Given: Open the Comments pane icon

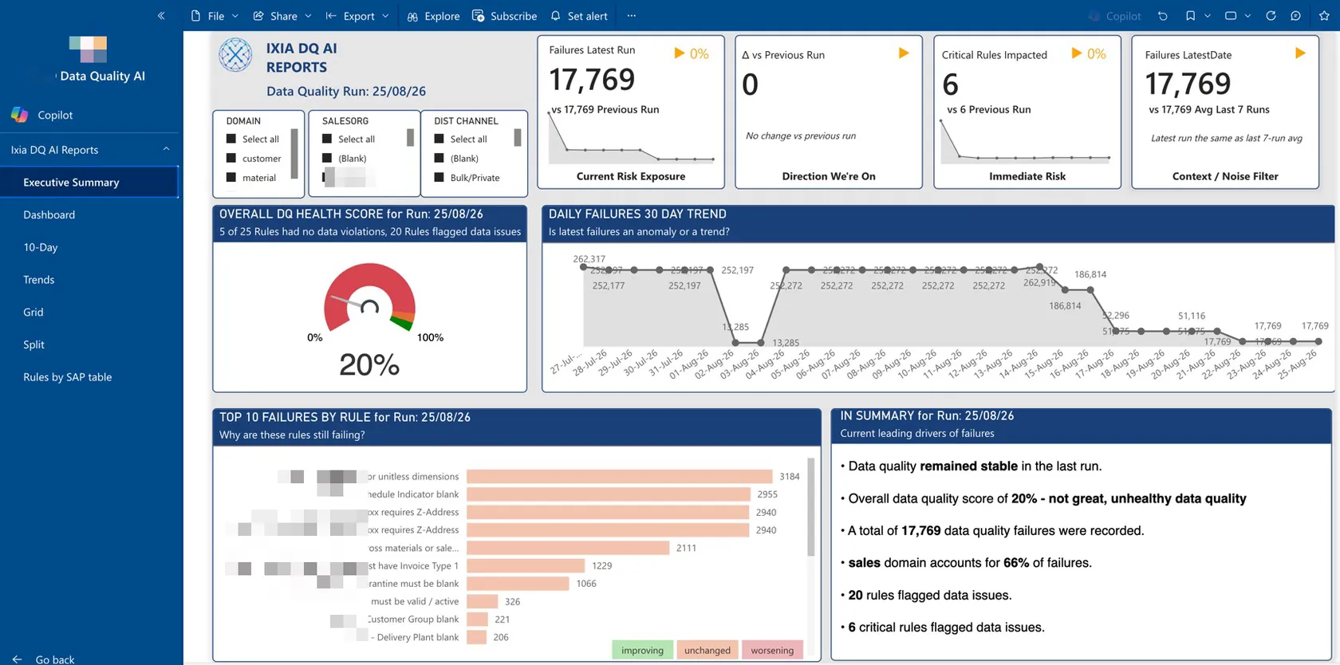Looking at the screenshot, I should [x=1296, y=16].
